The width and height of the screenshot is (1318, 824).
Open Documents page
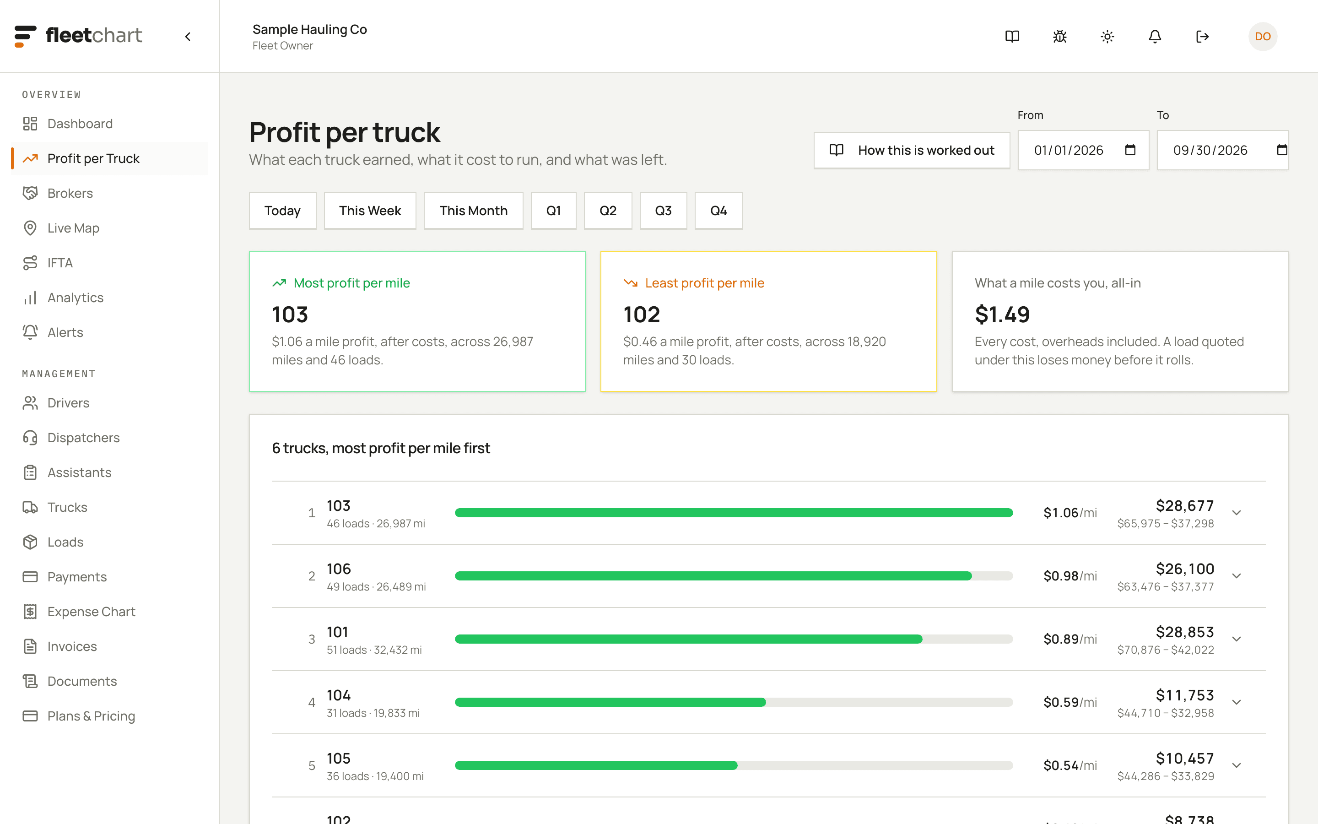coord(109,681)
